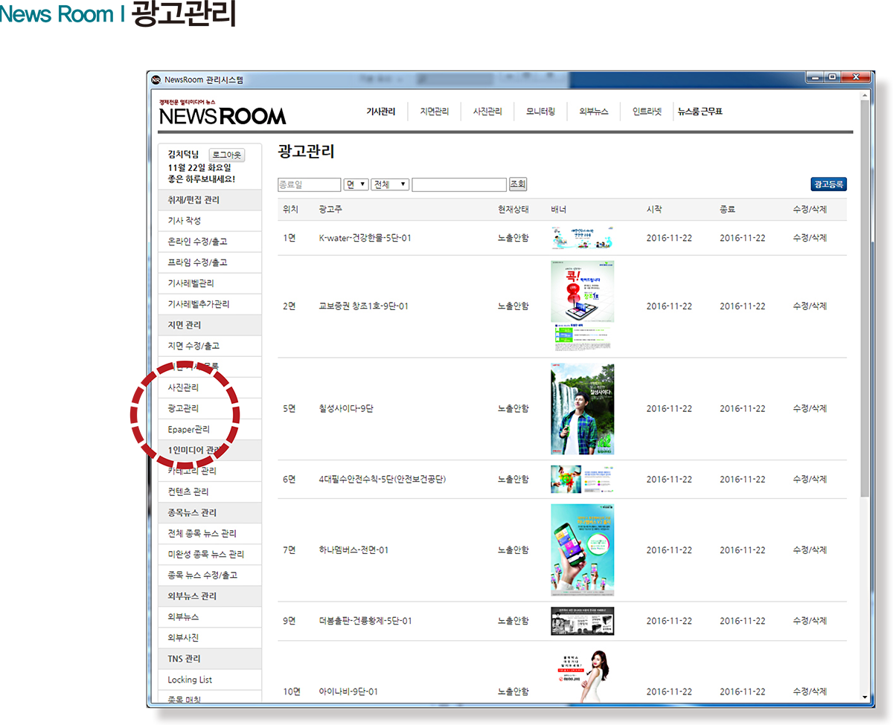Click the 하나멤버스 banner thumbnail
Image resolution: width=893 pixels, height=725 pixels.
(x=583, y=550)
